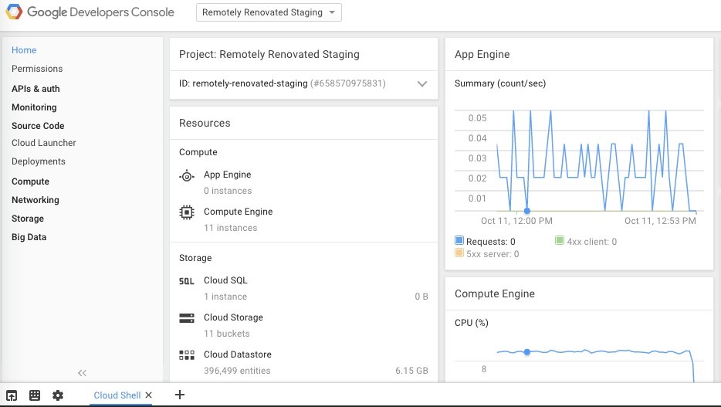The width and height of the screenshot is (721, 407).
Task: Select the Cloud Shell tab
Action: pyautogui.click(x=117, y=395)
